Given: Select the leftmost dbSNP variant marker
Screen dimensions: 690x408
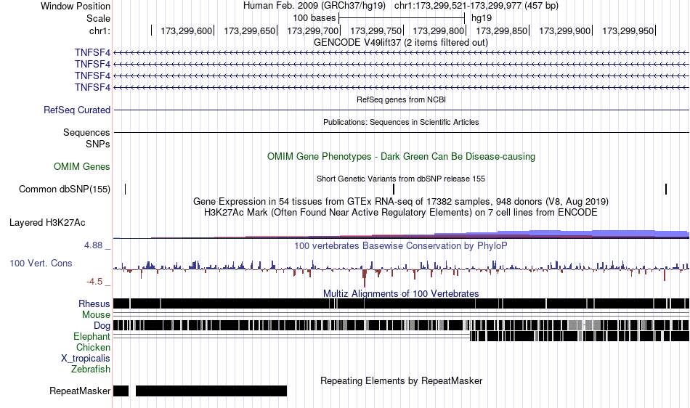Looking at the screenshot, I should tap(126, 189).
